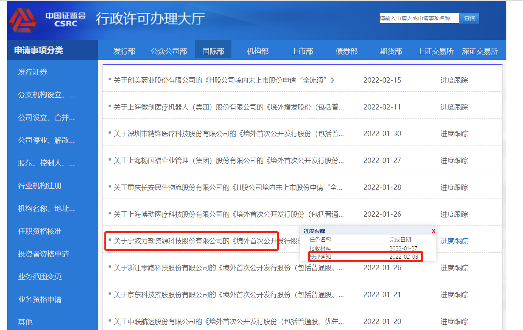Open the 宁波力勤资源科技 application entry
The height and width of the screenshot is (330, 523).
click(x=207, y=241)
